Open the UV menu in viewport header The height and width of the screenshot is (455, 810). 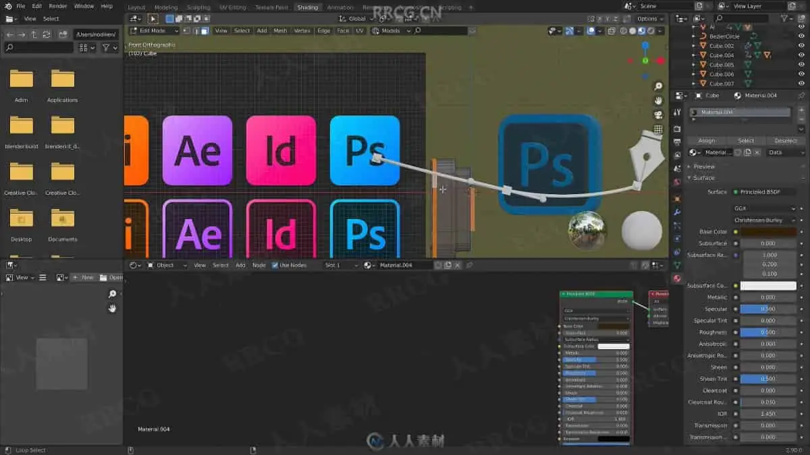[360, 31]
